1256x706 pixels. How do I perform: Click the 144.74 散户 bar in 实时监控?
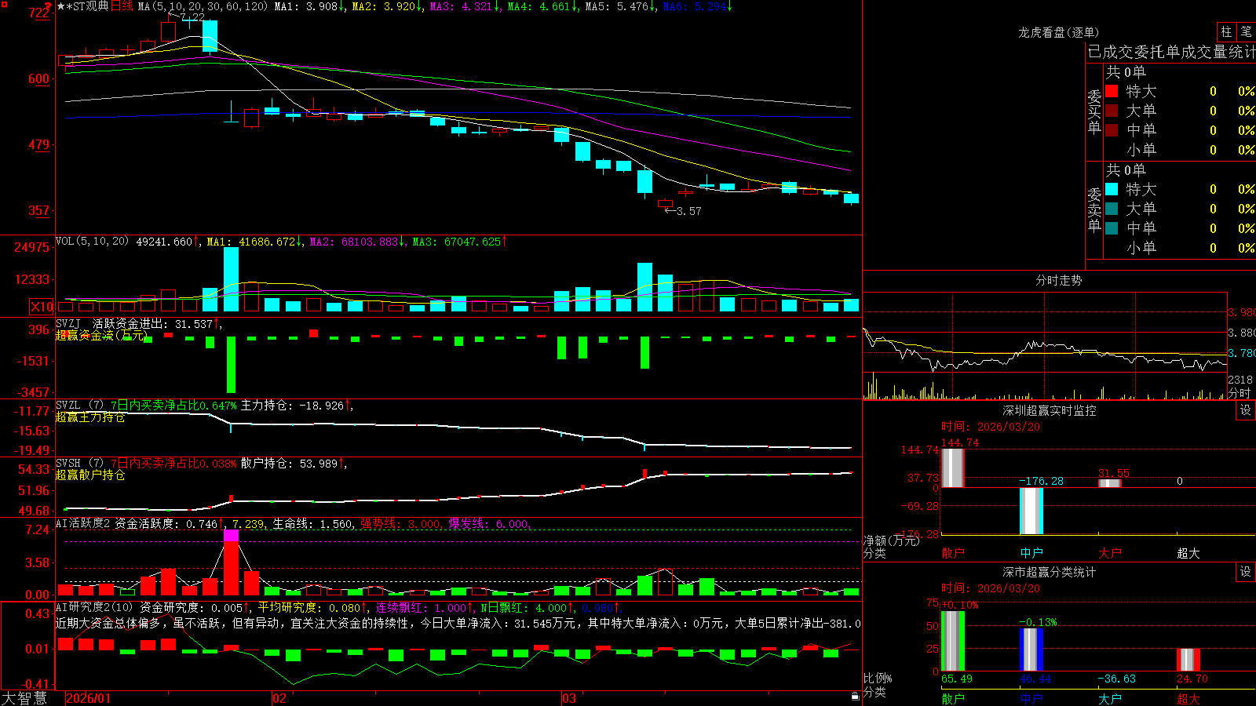(x=952, y=468)
